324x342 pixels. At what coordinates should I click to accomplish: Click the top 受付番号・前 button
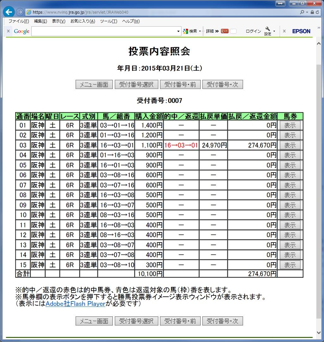[x=180, y=85]
